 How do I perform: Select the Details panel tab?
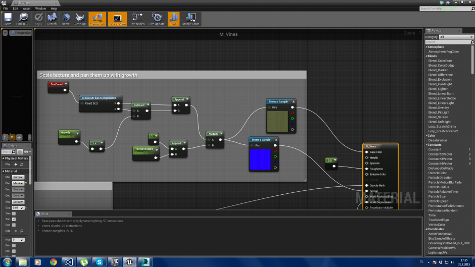(16, 145)
